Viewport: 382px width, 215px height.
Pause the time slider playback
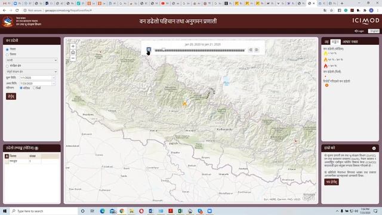[149, 50]
